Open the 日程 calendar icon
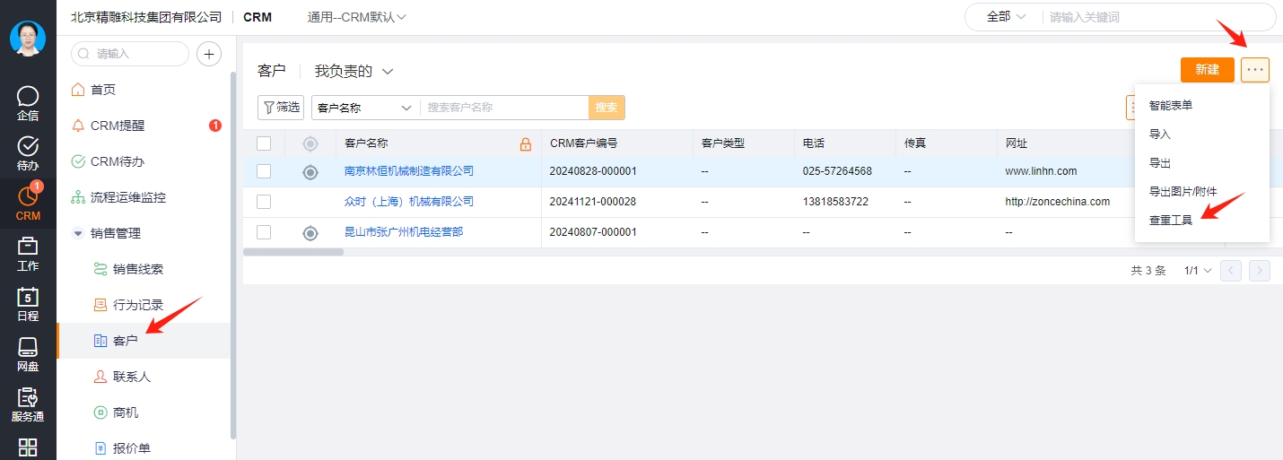Screen dimensions: 1283x460 (28, 303)
